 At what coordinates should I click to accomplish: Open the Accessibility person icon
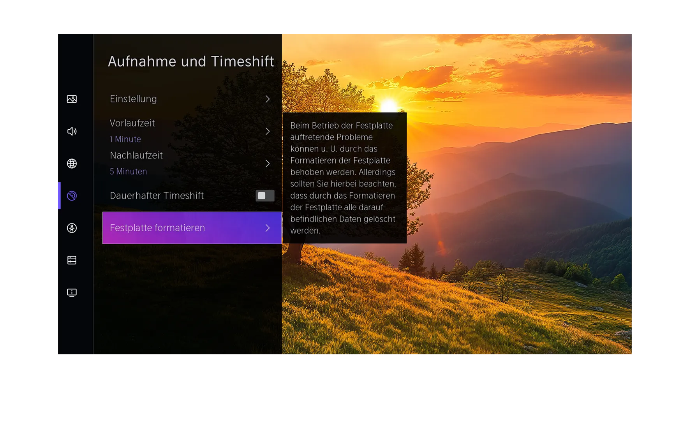72,228
